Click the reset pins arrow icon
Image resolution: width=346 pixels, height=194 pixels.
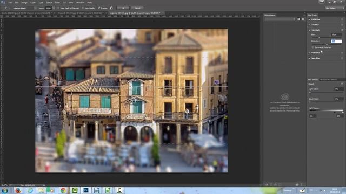click(x=111, y=8)
